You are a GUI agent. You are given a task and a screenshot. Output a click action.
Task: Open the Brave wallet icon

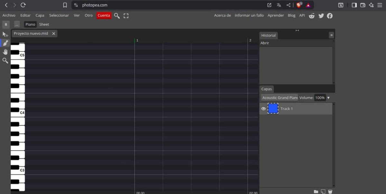363,5
